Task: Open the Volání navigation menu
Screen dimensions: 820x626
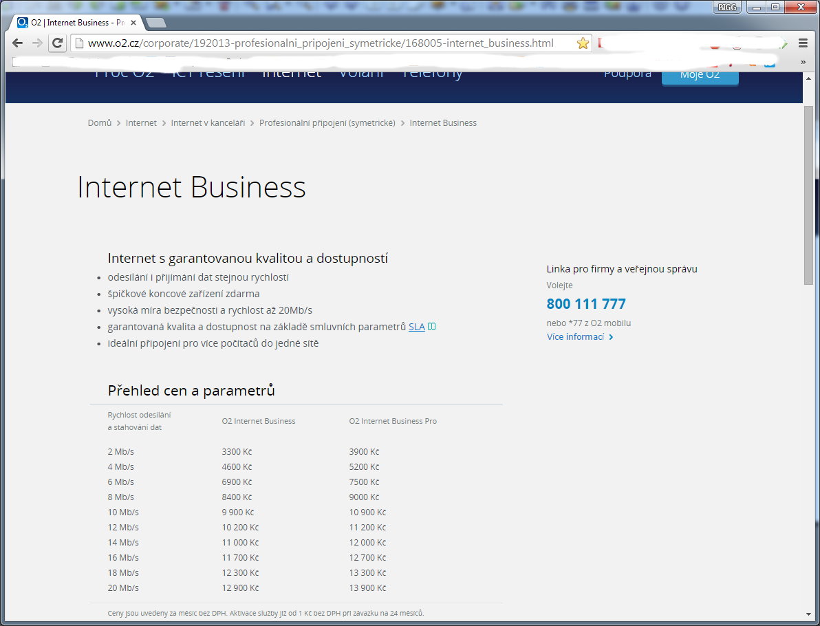Action: 361,74
